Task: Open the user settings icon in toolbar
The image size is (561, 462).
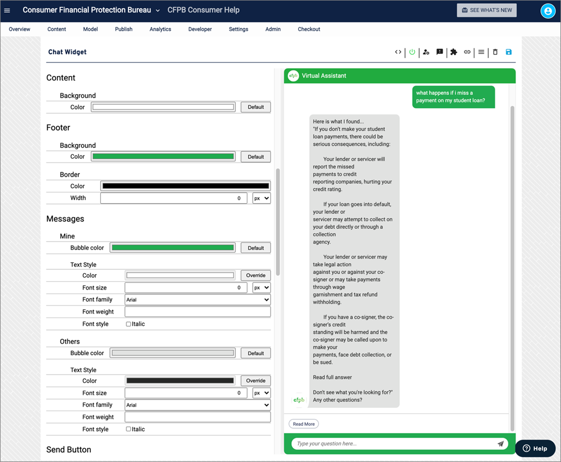Action: click(x=426, y=52)
